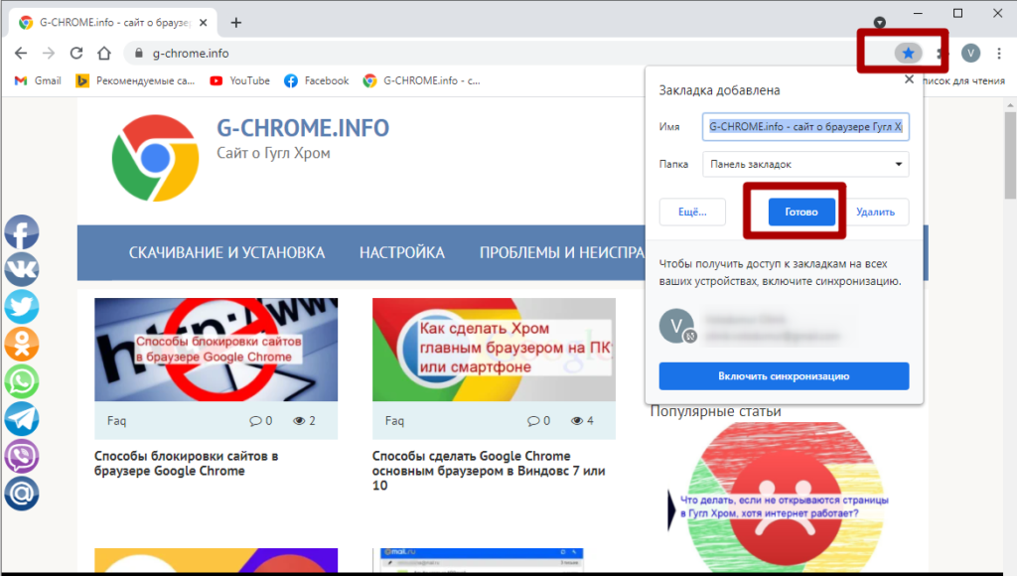Image resolution: width=1017 pixels, height=576 pixels.
Task: Share via Odnoklassniki sidebar icon
Action: 22,344
